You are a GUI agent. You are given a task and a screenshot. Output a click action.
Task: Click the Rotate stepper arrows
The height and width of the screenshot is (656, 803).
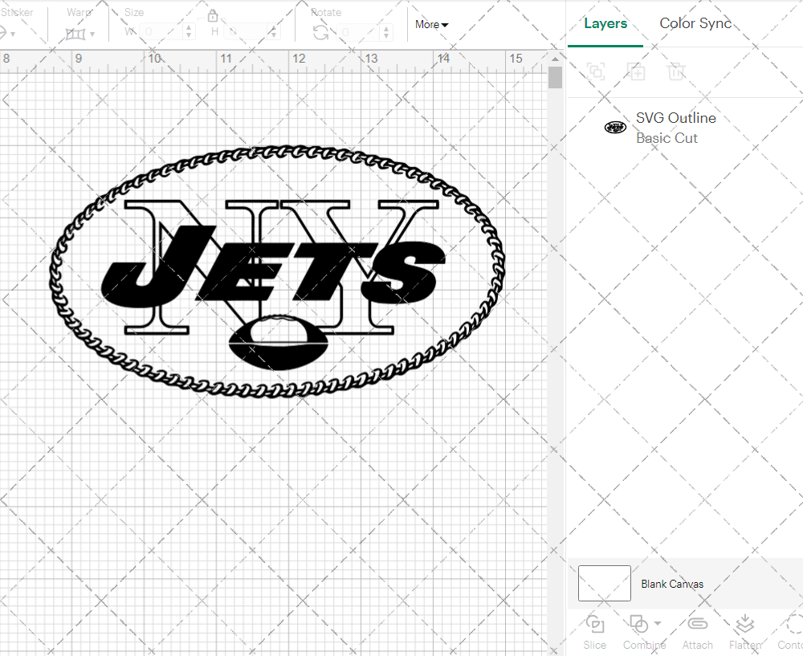387,32
